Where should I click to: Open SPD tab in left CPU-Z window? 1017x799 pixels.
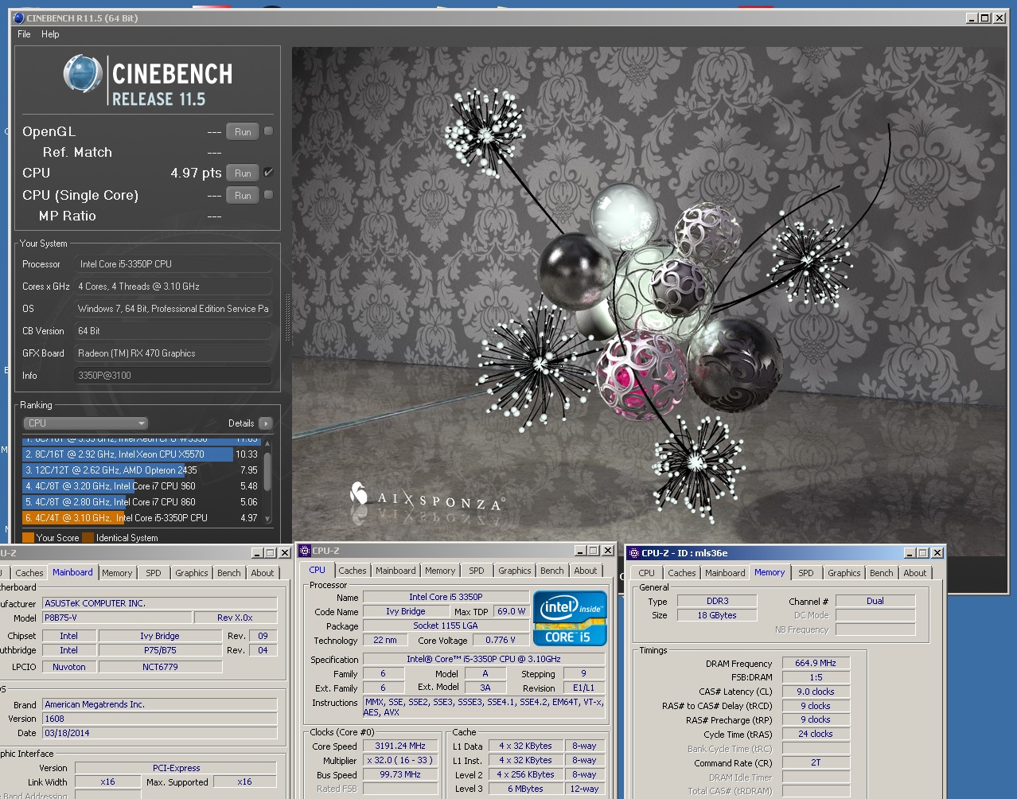coord(154,573)
